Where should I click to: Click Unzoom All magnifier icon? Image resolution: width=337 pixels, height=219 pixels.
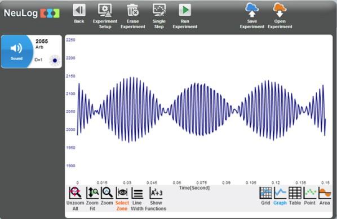pos(75,193)
